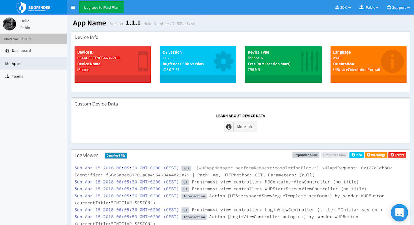Screen dimensions: 414x225
Task: Open Apps in sidebar navigation
Action: 33,64
